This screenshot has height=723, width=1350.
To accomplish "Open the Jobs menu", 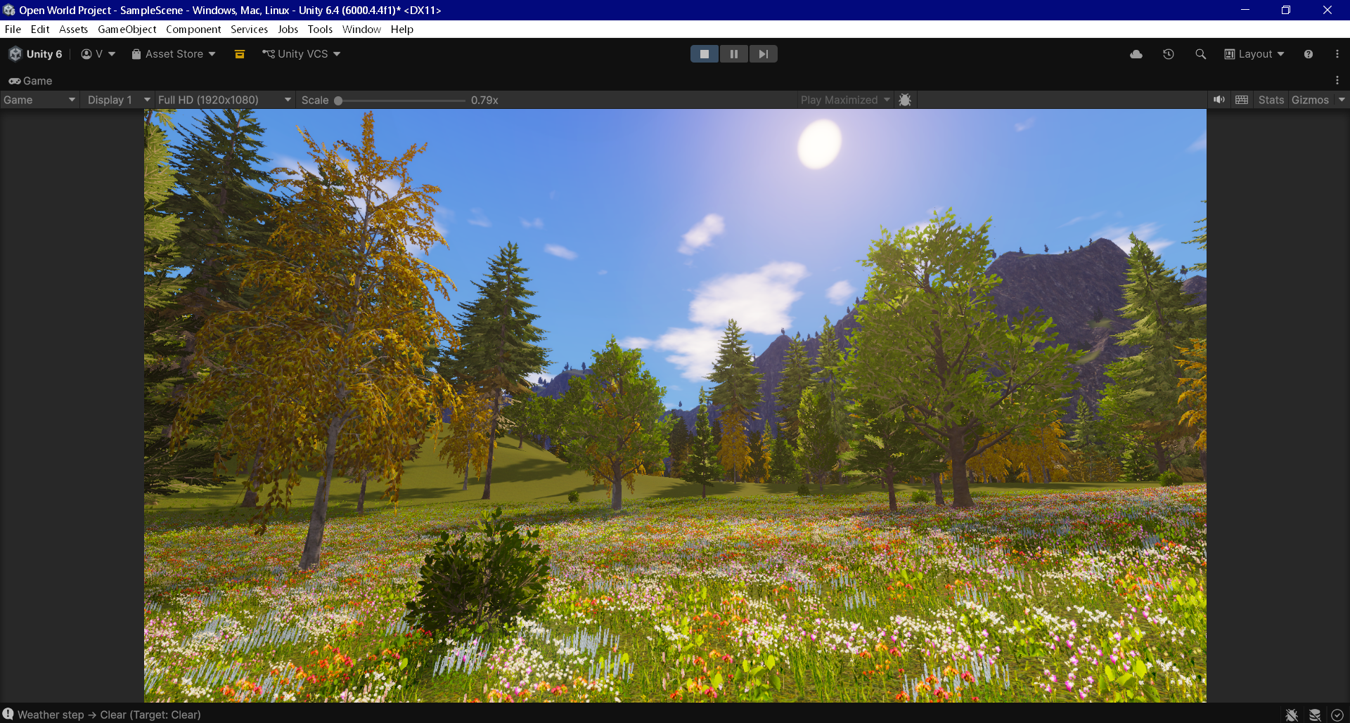I will (x=288, y=30).
